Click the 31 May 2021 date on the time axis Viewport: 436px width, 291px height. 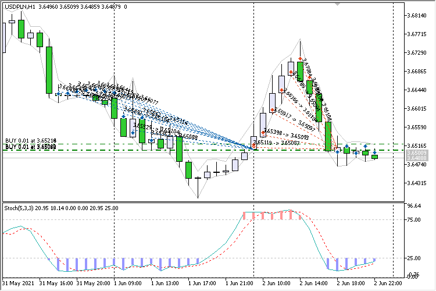pyautogui.click(x=18, y=283)
